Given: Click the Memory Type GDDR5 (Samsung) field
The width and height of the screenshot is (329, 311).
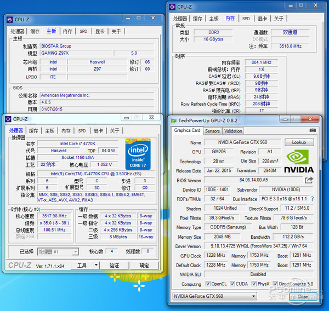Looking at the screenshot, I should point(228,227).
